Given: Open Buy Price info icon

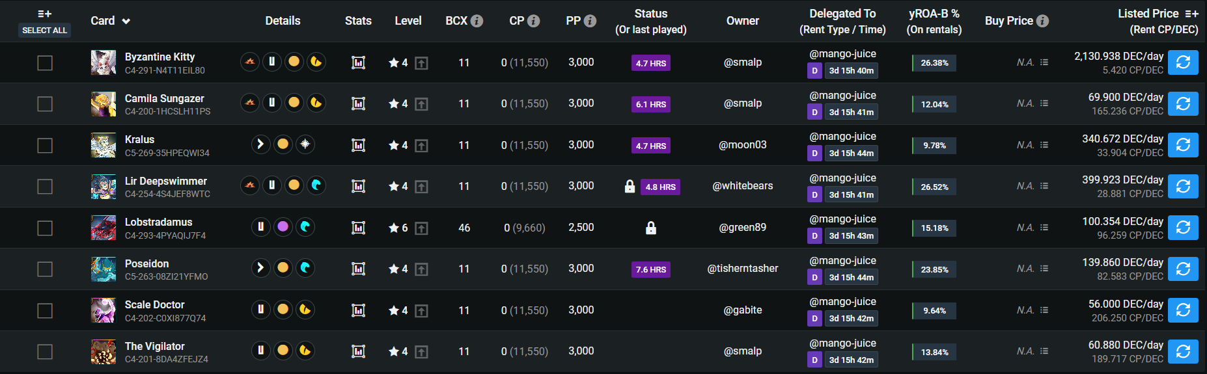Looking at the screenshot, I should coord(1042,21).
